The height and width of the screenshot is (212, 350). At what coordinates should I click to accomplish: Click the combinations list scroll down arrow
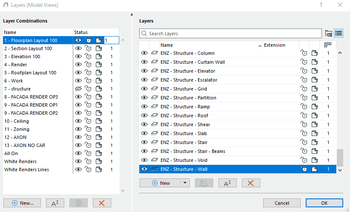pyautogui.click(x=123, y=191)
